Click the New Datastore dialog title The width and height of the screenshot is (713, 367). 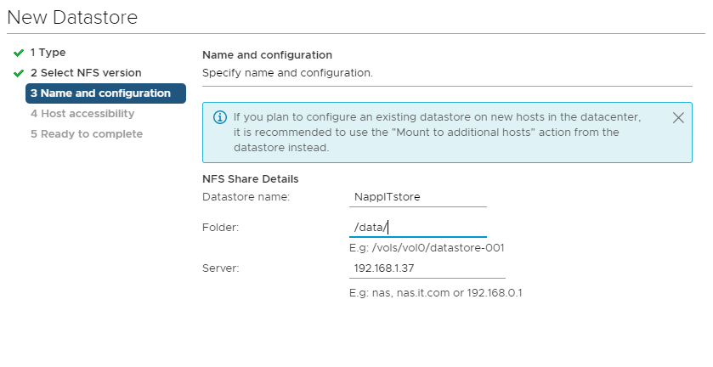(72, 17)
